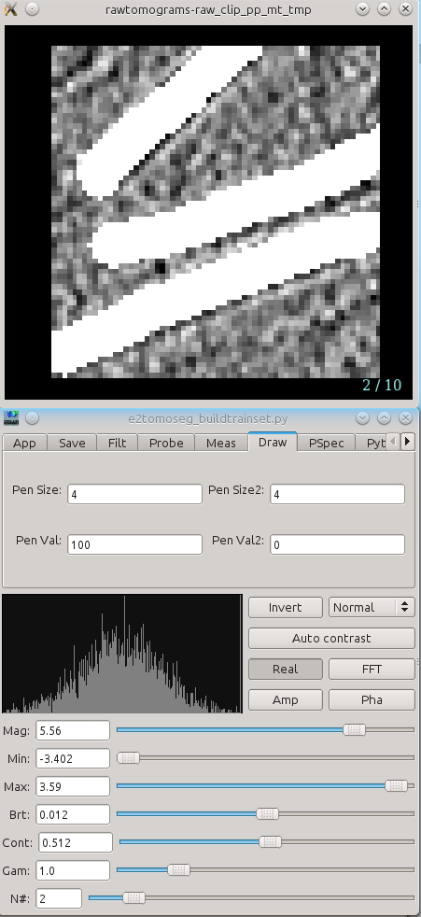The image size is (421, 917).
Task: Open the Normal mode dropdown
Action: point(372,607)
